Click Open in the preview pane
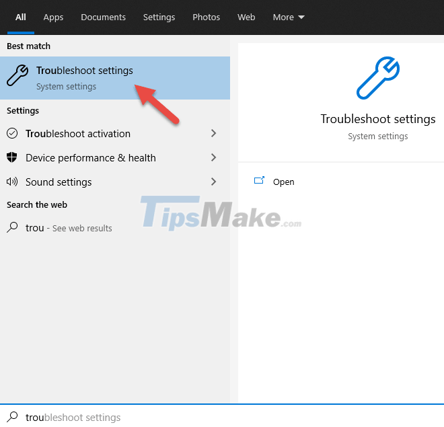This screenshot has height=427, width=444. [283, 182]
